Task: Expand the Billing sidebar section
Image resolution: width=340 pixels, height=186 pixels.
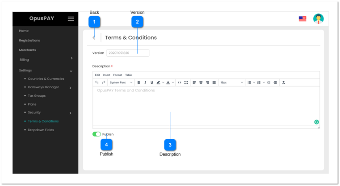Action: [71, 58]
